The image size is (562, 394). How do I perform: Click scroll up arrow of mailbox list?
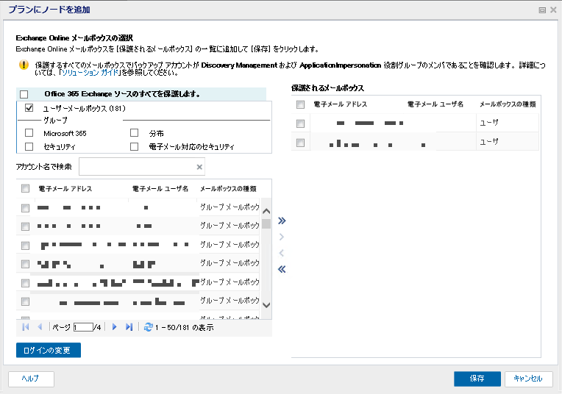pyautogui.click(x=266, y=211)
